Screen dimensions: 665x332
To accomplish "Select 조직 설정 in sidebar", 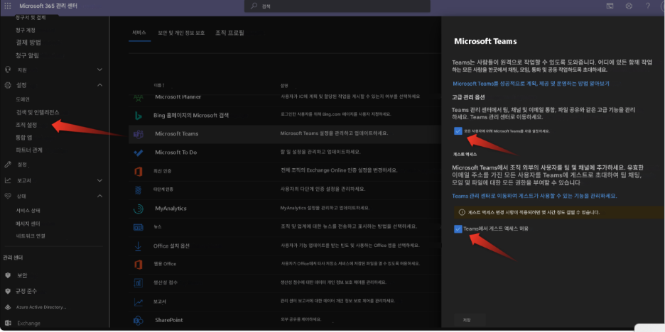I will tap(26, 125).
